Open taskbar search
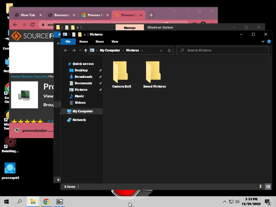The image size is (276, 207). click(x=19, y=202)
